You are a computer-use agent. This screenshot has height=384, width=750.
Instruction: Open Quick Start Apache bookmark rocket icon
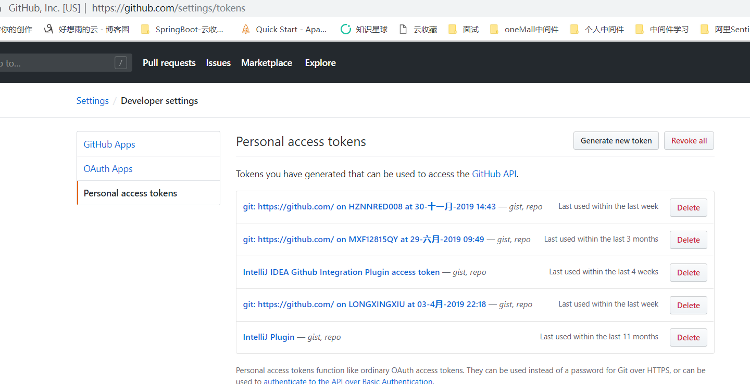[x=246, y=29]
